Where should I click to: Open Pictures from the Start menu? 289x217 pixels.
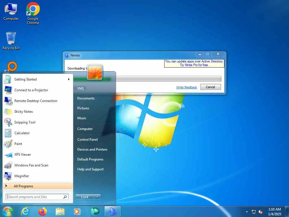[x=83, y=108]
